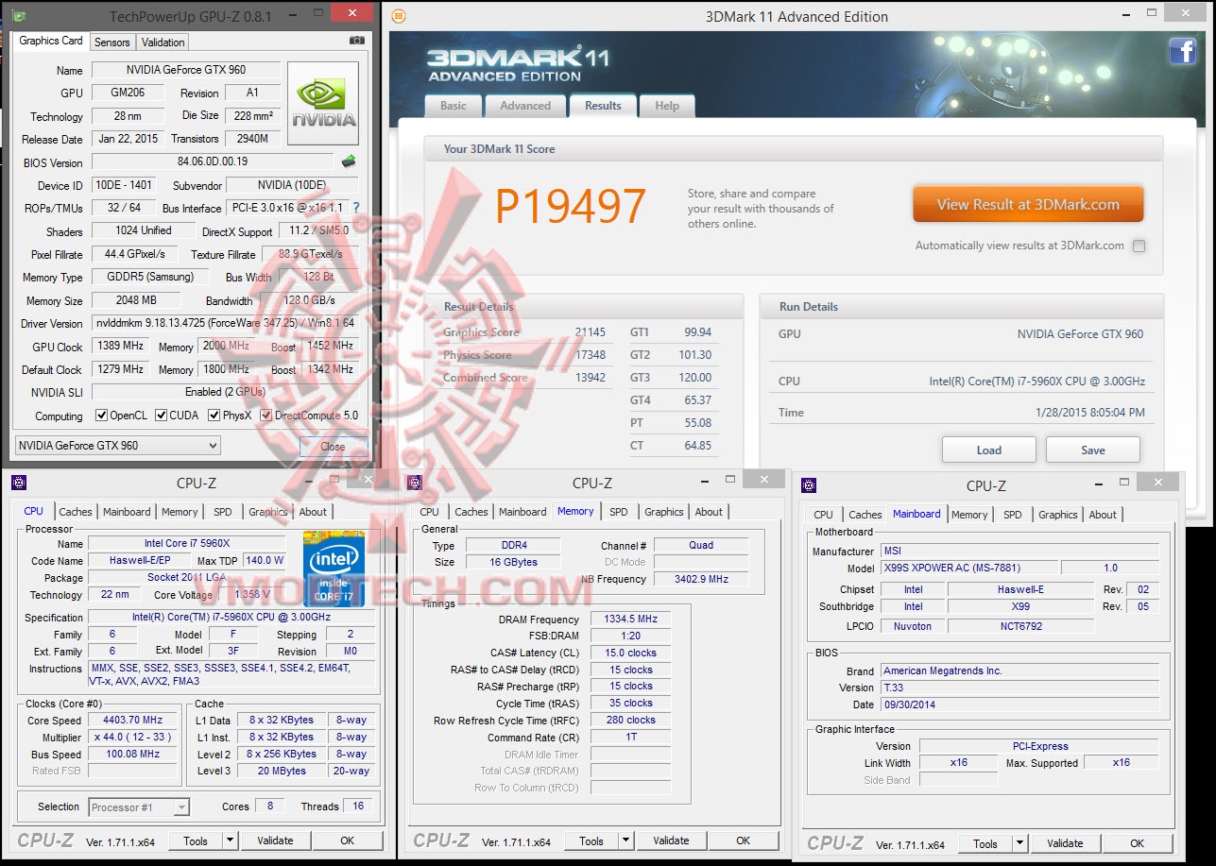Click the CPU Specification field text
Viewport: 1216px width, 866px height.
231,617
